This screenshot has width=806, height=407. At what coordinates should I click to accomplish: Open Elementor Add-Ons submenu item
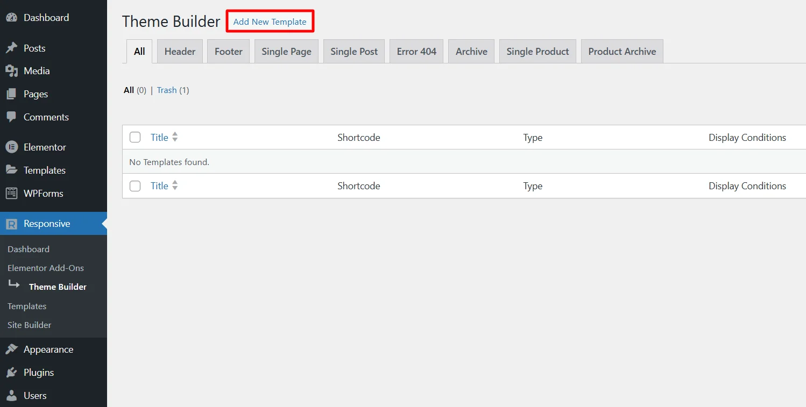tap(46, 268)
